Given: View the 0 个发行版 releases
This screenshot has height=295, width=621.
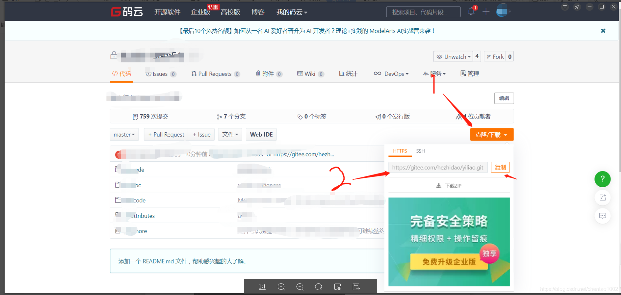Looking at the screenshot, I should pos(392,117).
